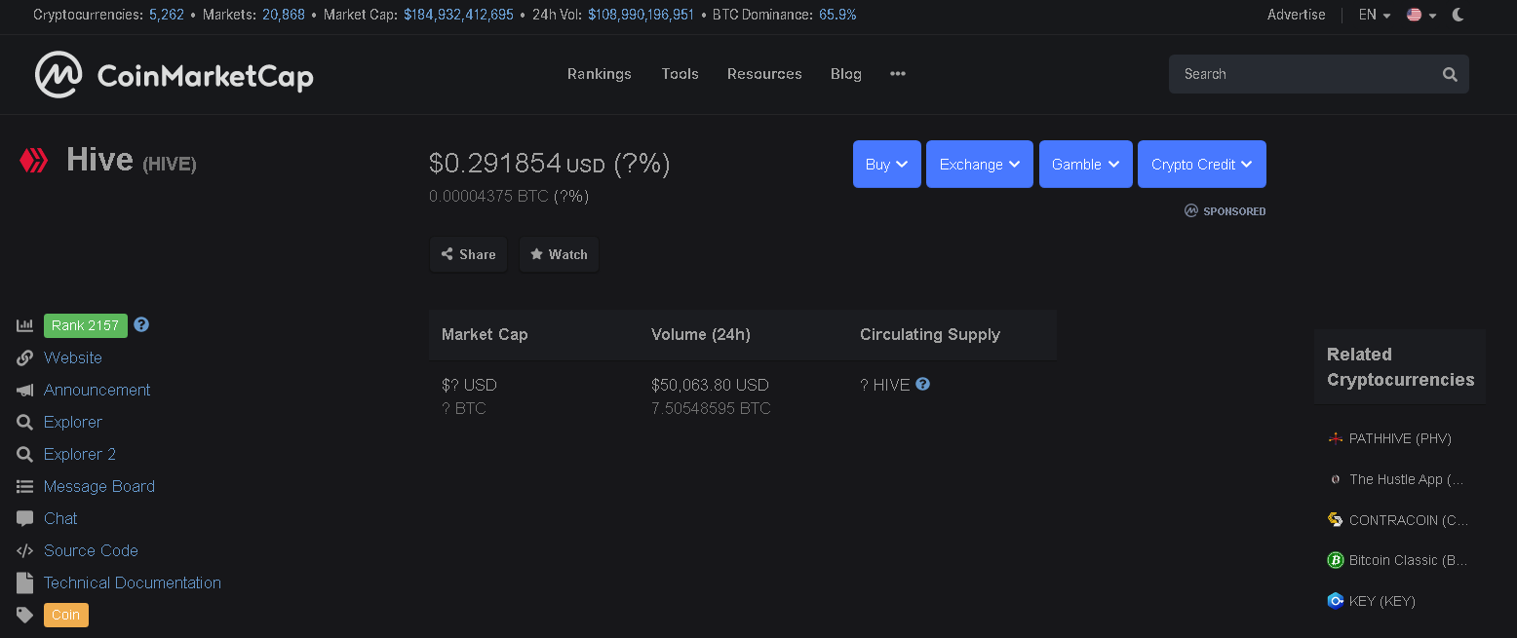Toggle the dark mode moon icon
The width and height of the screenshot is (1517, 638).
(x=1459, y=15)
